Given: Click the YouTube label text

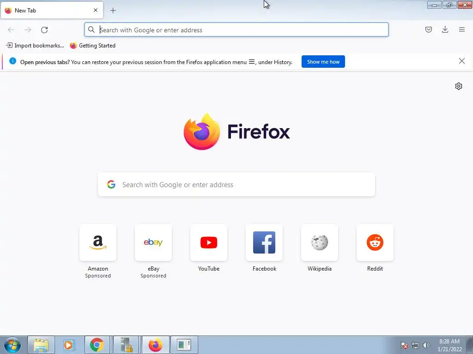Looking at the screenshot, I should click(209, 269).
